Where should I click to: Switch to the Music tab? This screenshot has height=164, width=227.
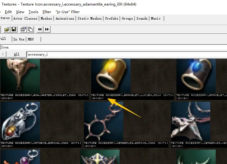pyautogui.click(x=157, y=18)
